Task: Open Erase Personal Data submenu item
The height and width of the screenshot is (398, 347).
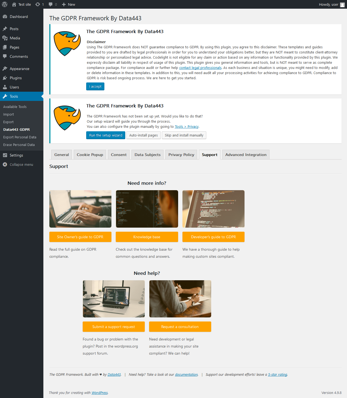Action: pos(19,145)
